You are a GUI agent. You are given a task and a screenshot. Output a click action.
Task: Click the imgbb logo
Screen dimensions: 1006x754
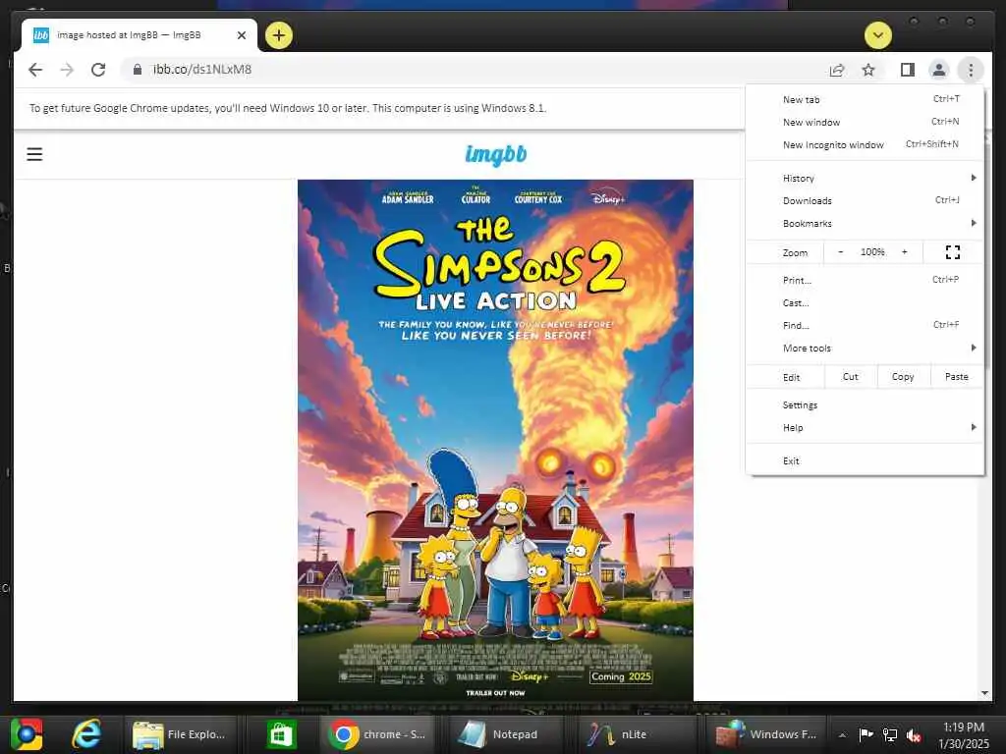(496, 154)
